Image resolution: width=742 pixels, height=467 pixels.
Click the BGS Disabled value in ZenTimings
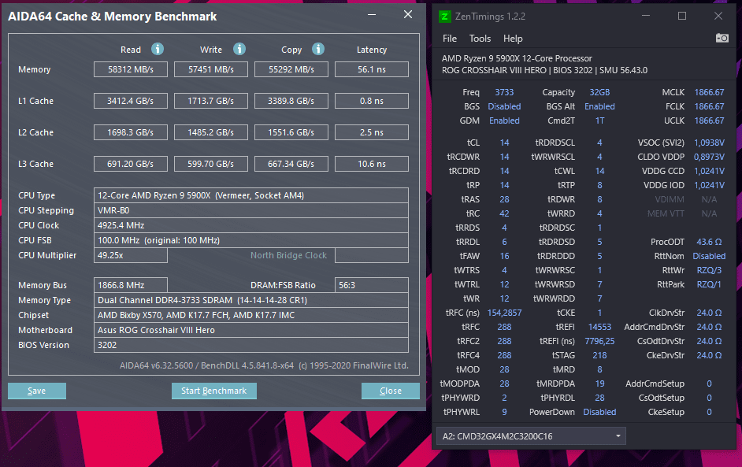(x=504, y=106)
